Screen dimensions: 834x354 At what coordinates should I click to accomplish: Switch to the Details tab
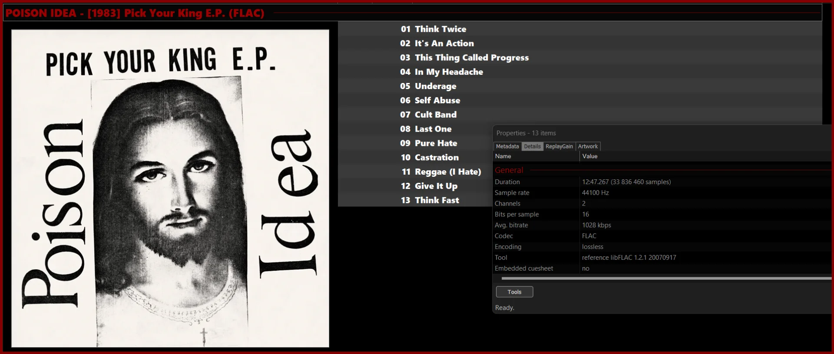[x=532, y=146]
